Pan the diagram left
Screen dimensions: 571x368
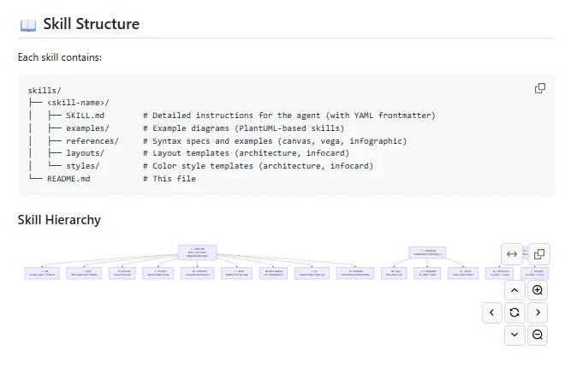pos(491,312)
